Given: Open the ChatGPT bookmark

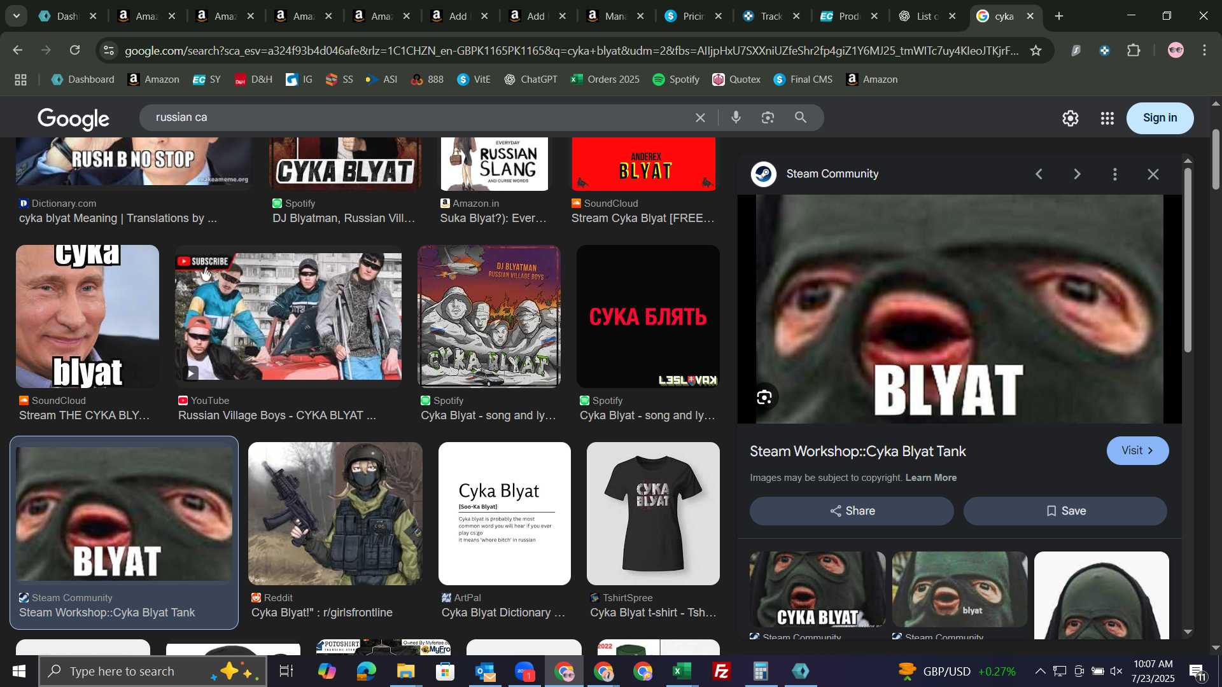Looking at the screenshot, I should click(530, 80).
